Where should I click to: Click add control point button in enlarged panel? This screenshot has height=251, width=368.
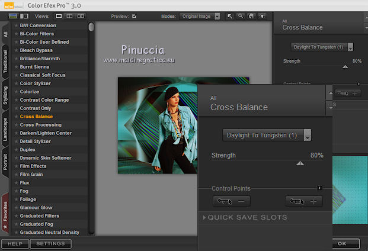tap(304, 201)
